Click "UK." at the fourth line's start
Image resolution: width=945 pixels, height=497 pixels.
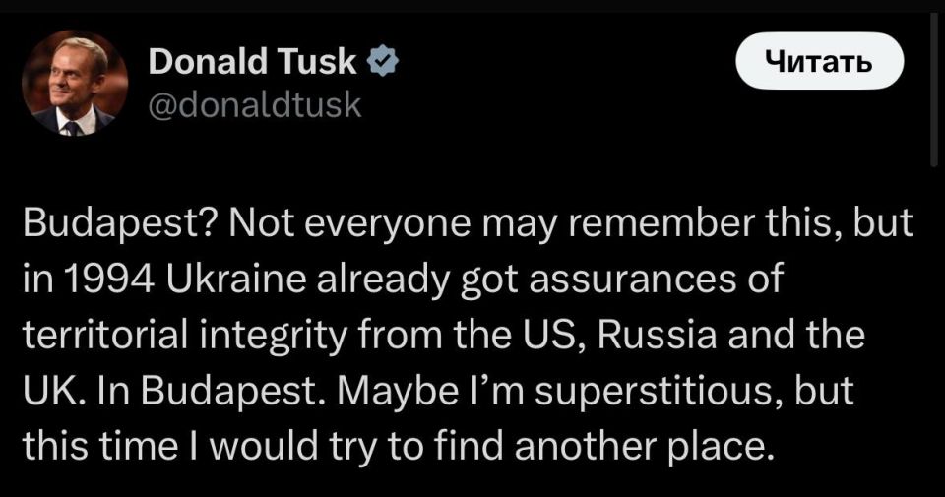47,392
